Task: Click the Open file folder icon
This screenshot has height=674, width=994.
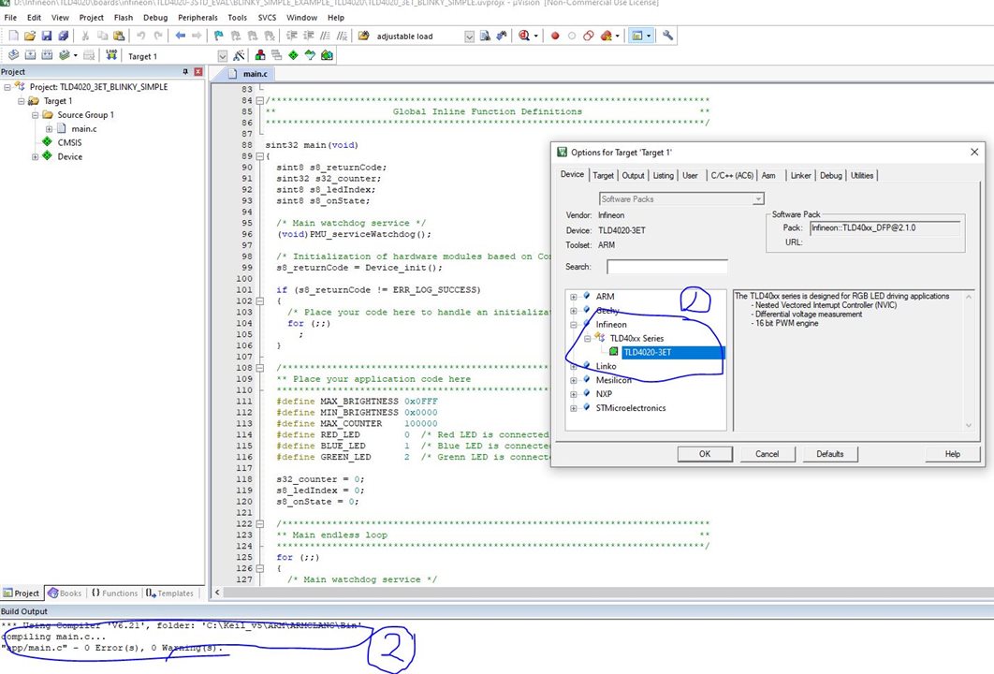Action: [x=29, y=36]
